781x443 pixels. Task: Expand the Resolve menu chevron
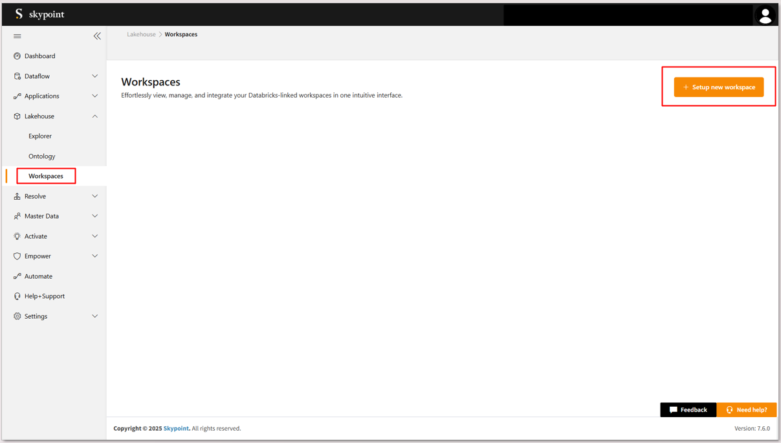pyautogui.click(x=95, y=196)
